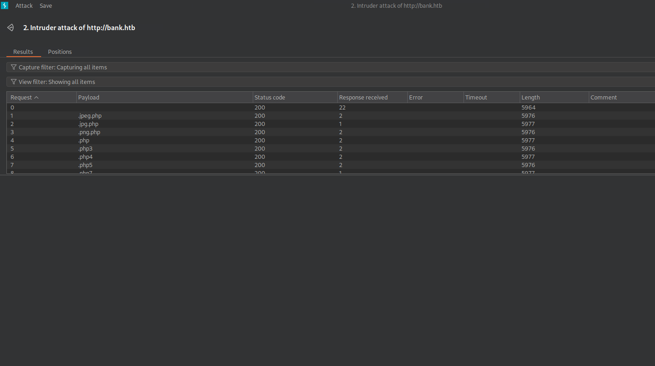Open the Attack menu
Viewport: 655px width, 366px height.
pos(24,6)
